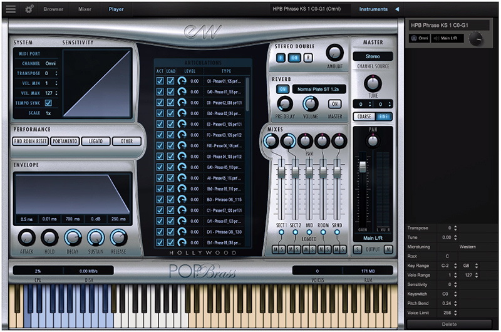Open the settings gear
The width and height of the screenshot is (501, 332).
click(29, 9)
